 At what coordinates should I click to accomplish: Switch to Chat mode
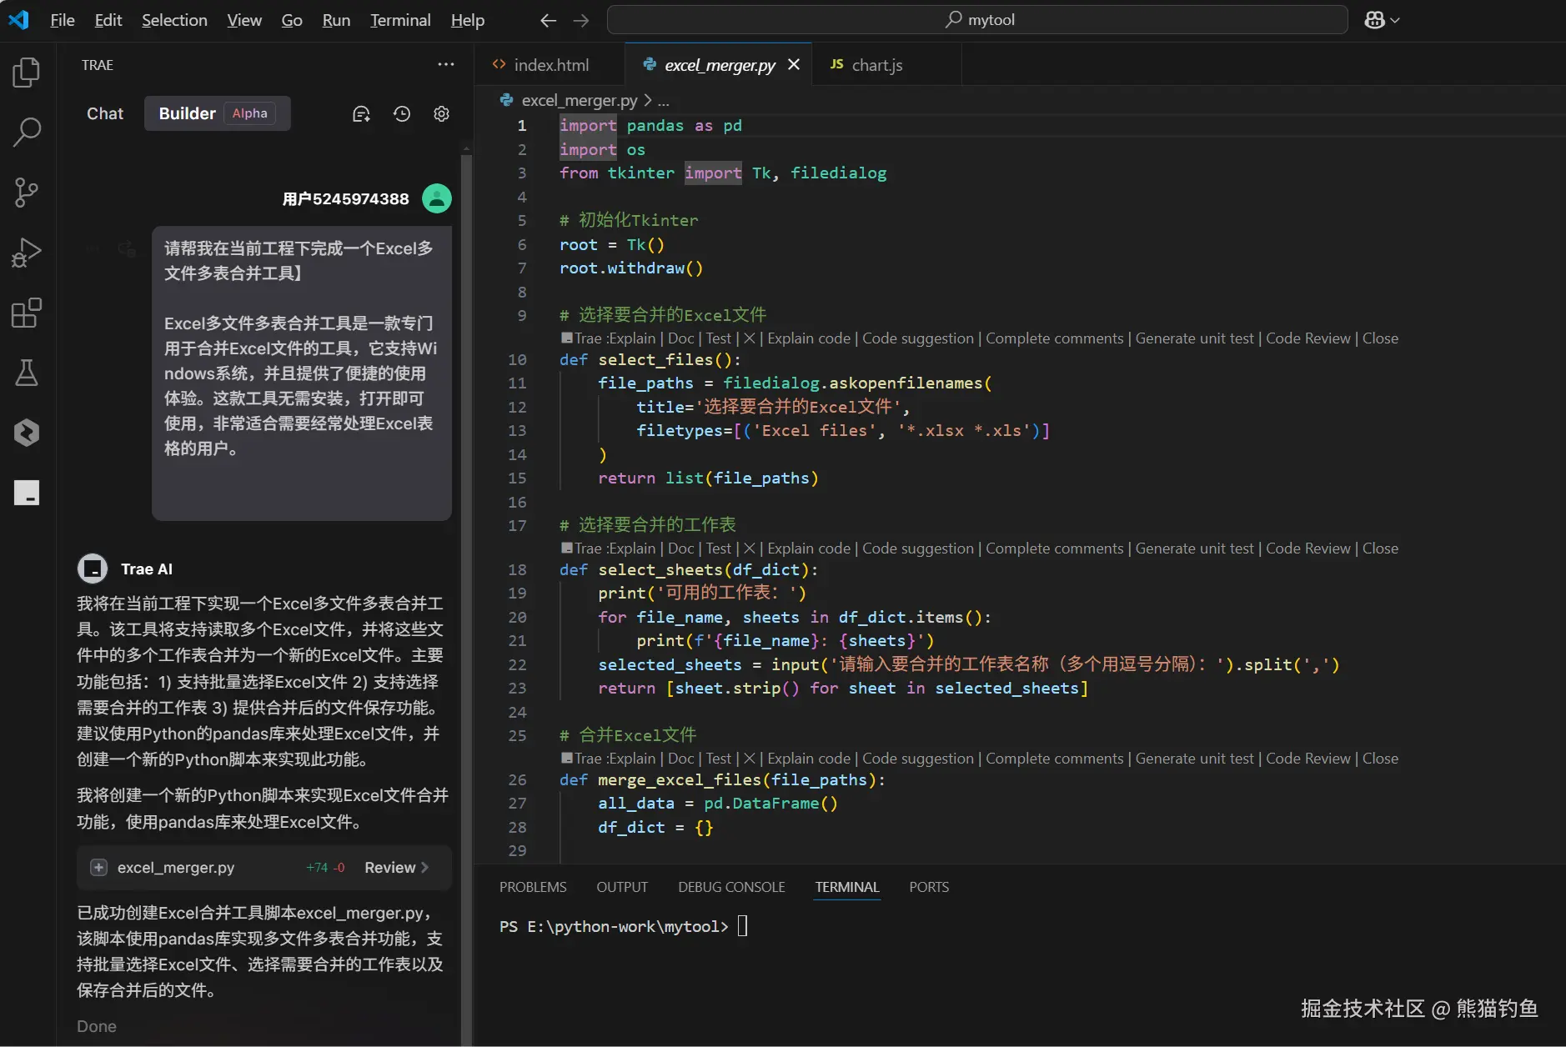pyautogui.click(x=105, y=113)
